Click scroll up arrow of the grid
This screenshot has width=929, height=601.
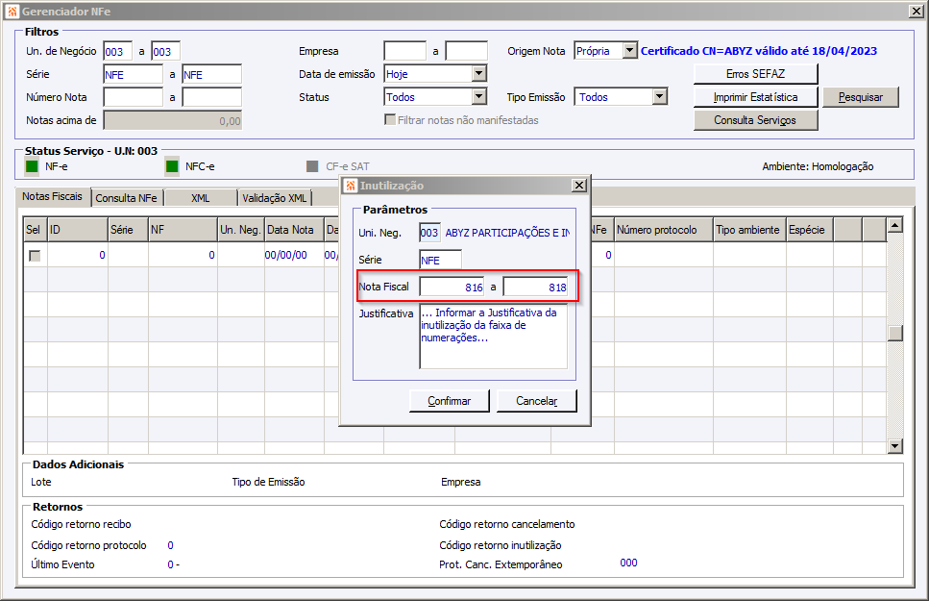point(894,225)
